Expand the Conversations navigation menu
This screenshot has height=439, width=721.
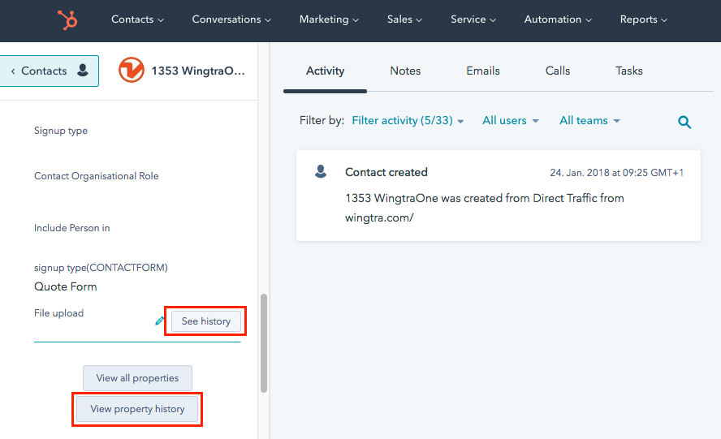click(231, 19)
